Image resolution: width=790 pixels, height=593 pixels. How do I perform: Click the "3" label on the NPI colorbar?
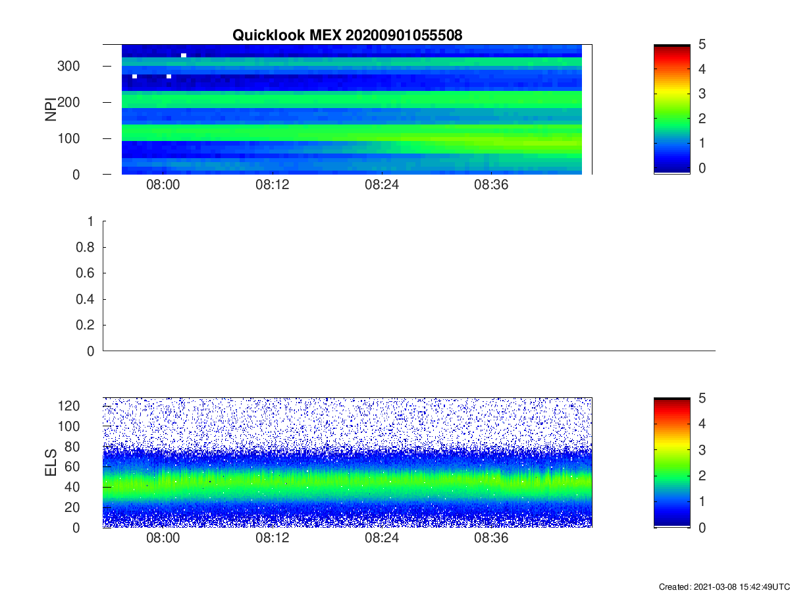pos(702,94)
